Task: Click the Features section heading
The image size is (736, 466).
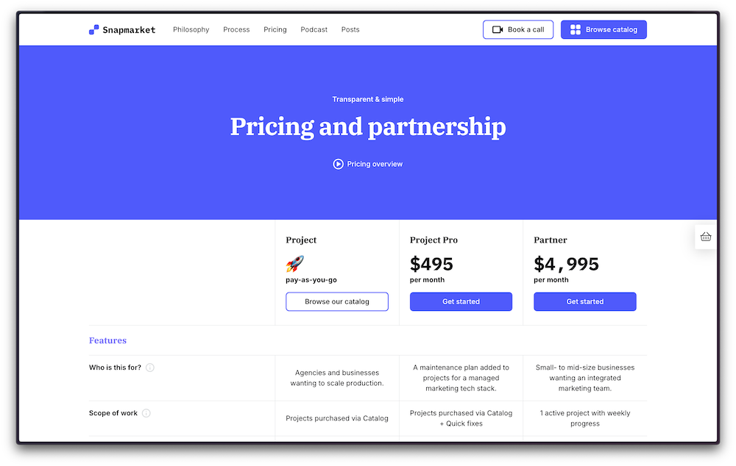Action: click(107, 340)
